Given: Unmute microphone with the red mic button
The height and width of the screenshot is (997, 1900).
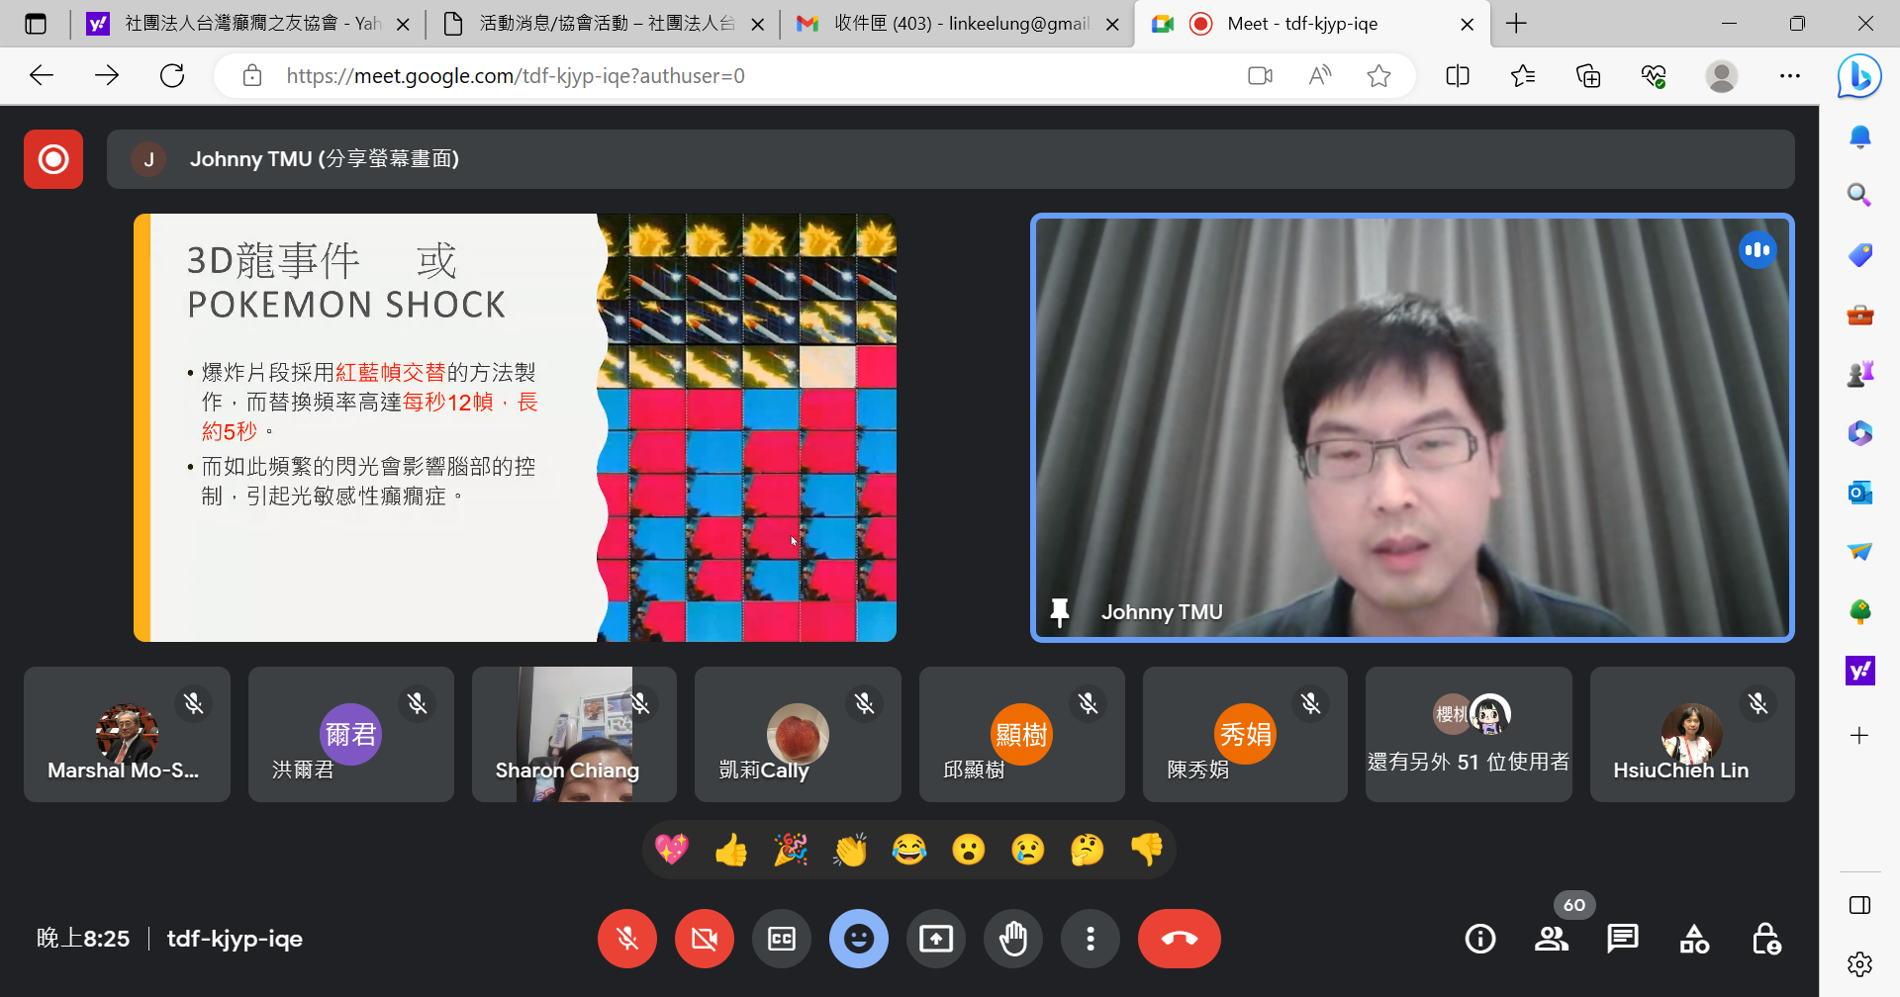Looking at the screenshot, I should [x=627, y=939].
